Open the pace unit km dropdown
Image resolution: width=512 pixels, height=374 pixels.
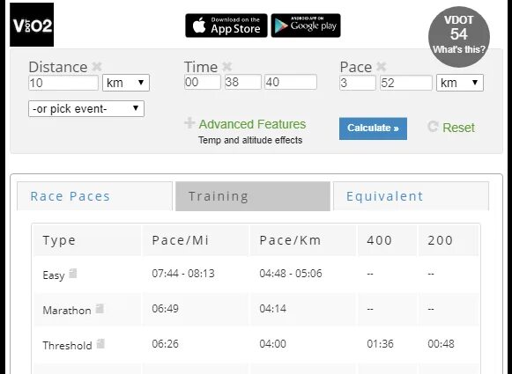click(460, 83)
